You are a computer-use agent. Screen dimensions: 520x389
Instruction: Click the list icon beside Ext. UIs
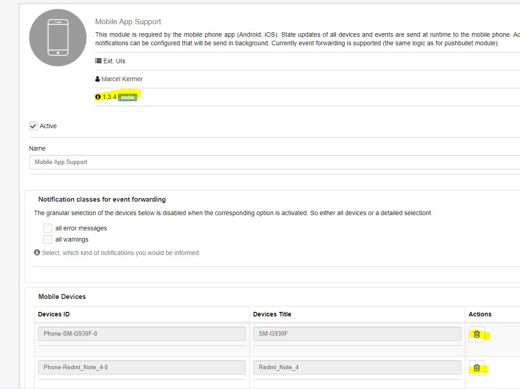98,61
